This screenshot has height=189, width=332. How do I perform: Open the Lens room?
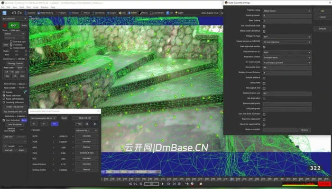(x=122, y=13)
